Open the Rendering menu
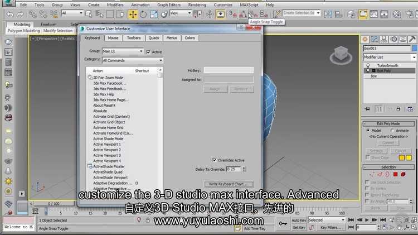 (197, 5)
